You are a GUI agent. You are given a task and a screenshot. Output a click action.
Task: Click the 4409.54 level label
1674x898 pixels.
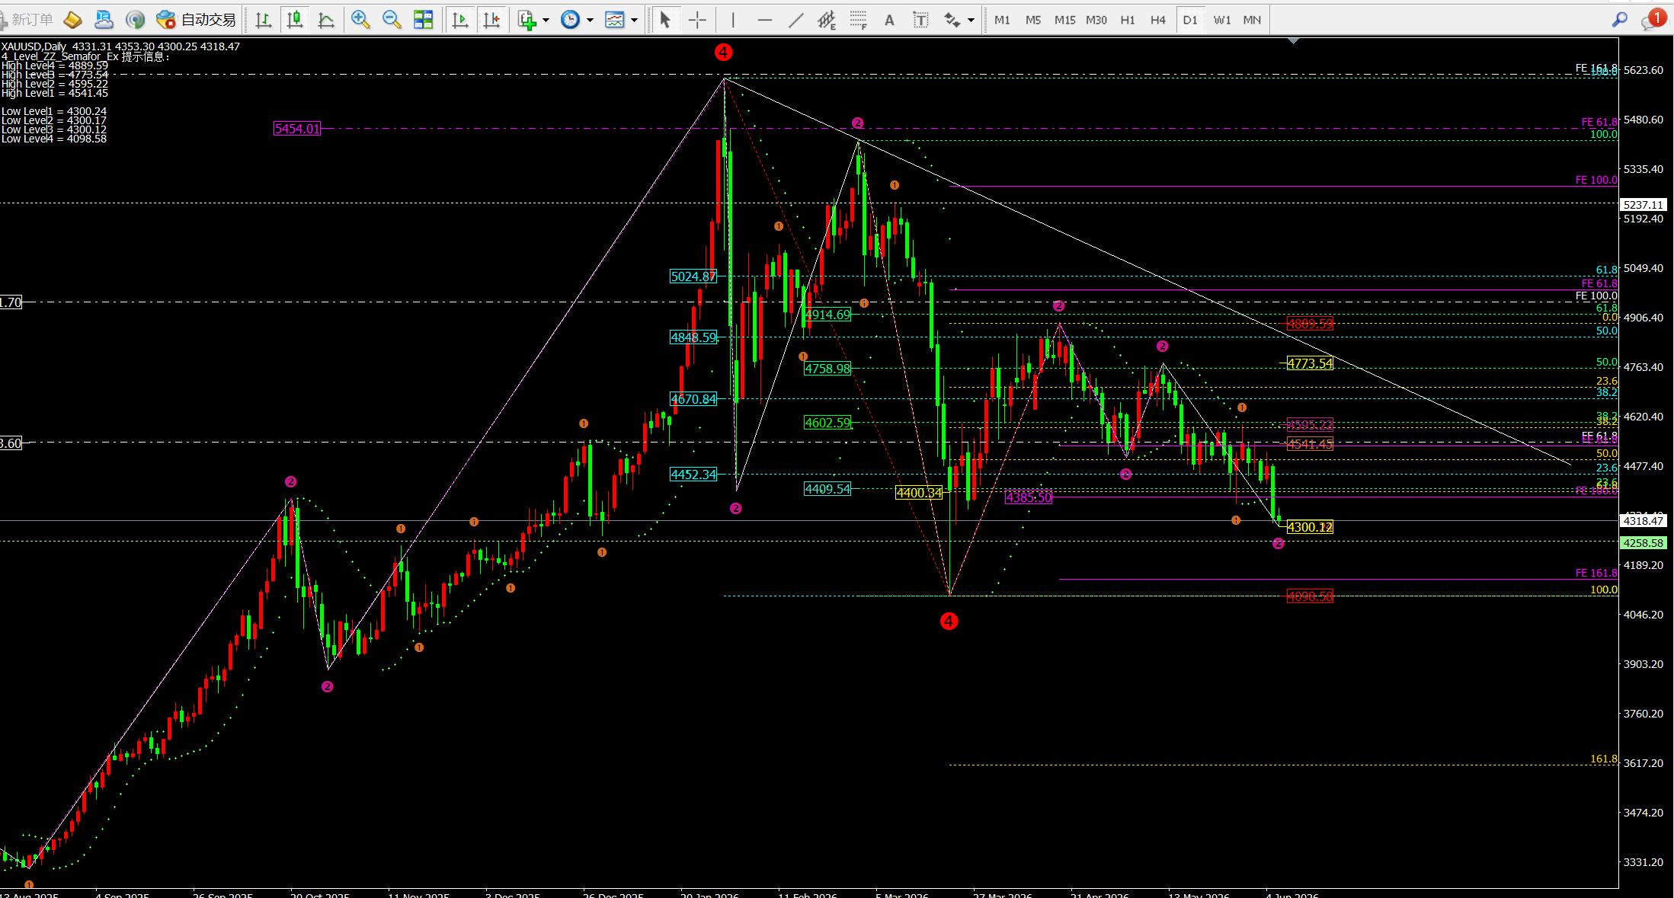[x=827, y=489]
